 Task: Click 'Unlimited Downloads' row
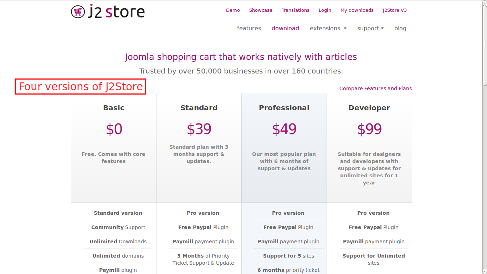tap(118, 242)
